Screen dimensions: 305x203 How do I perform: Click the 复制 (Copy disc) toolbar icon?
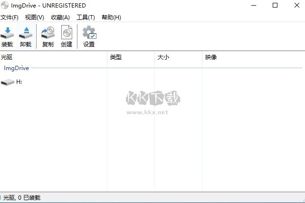pyautogui.click(x=48, y=33)
